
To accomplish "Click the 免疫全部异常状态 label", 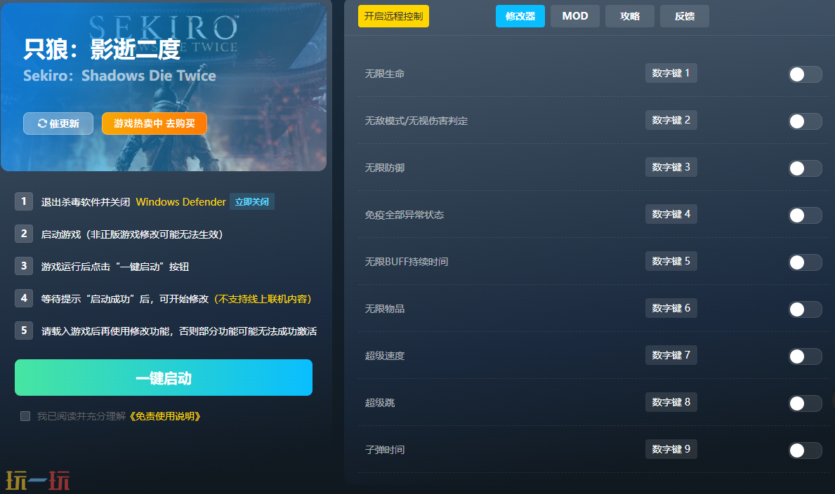I will 405,215.
